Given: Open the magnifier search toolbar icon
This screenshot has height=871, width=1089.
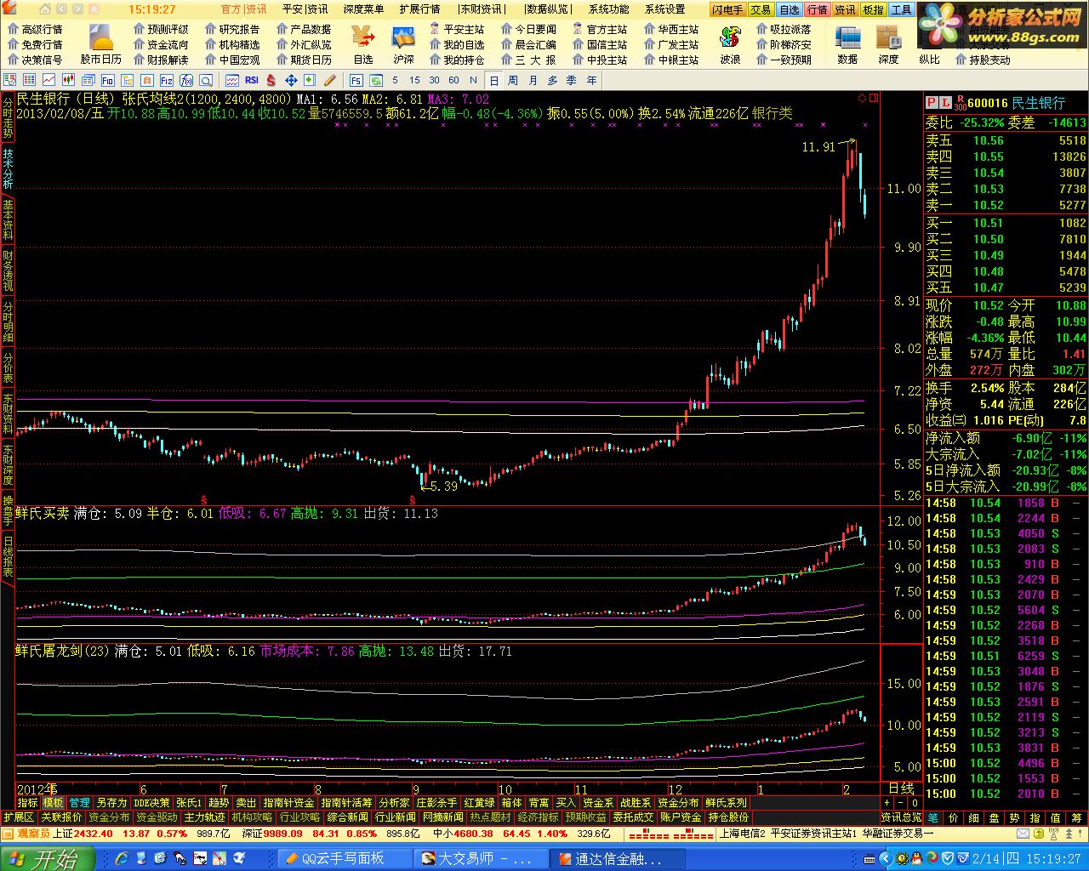Looking at the screenshot, I should 207,80.
